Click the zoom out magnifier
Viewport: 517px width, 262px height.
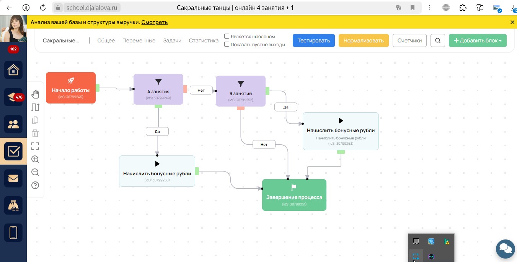click(x=35, y=173)
